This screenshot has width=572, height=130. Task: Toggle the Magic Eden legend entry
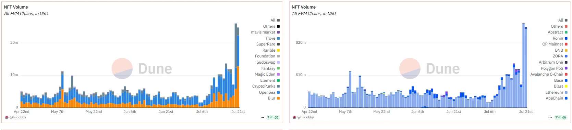[267, 74]
